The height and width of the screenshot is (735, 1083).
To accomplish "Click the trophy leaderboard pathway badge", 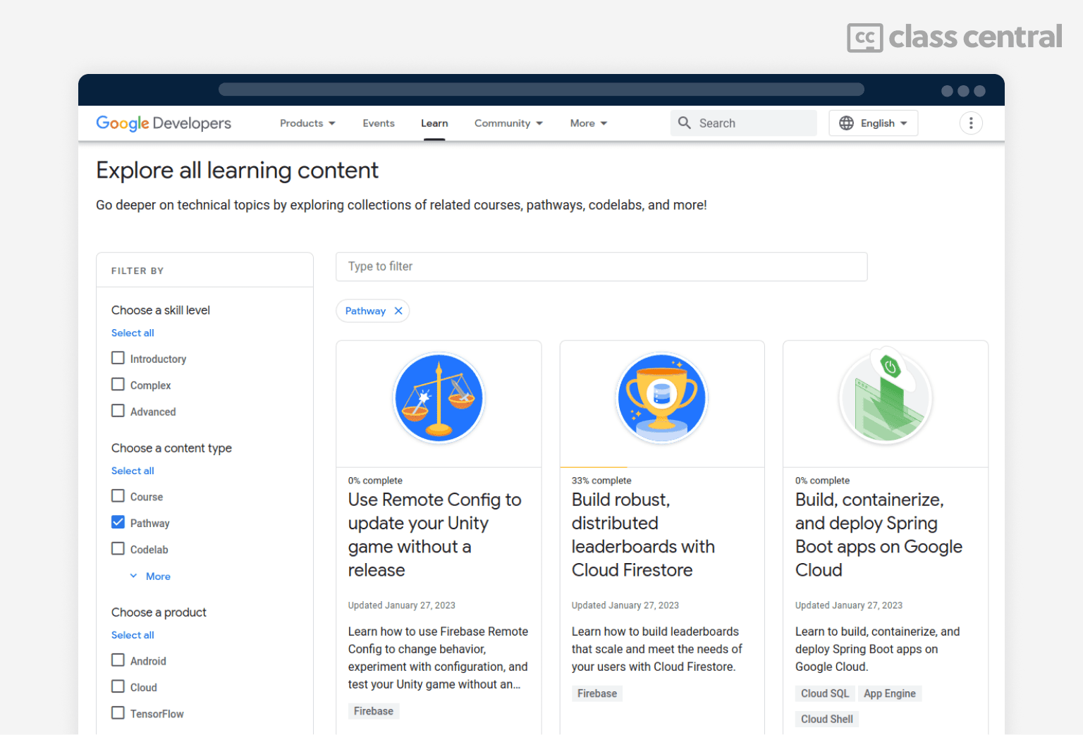I will coord(661,398).
